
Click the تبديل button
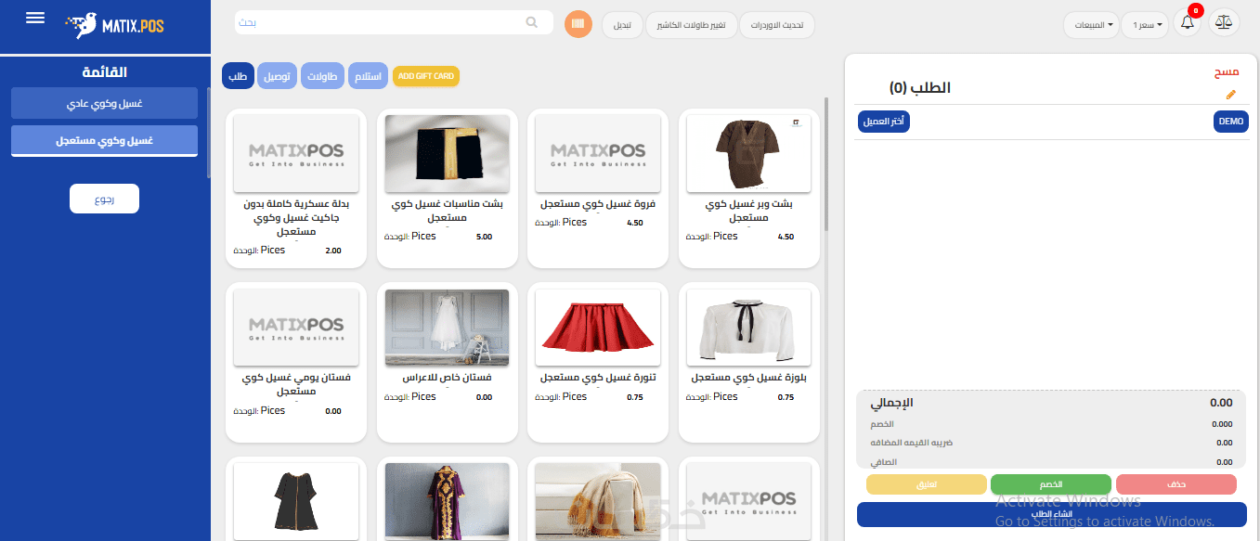[x=622, y=25]
